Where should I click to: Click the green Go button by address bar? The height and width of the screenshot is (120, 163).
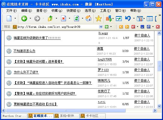tap(107, 27)
